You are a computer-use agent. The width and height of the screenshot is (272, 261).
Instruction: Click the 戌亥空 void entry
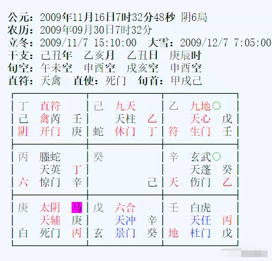143,68
